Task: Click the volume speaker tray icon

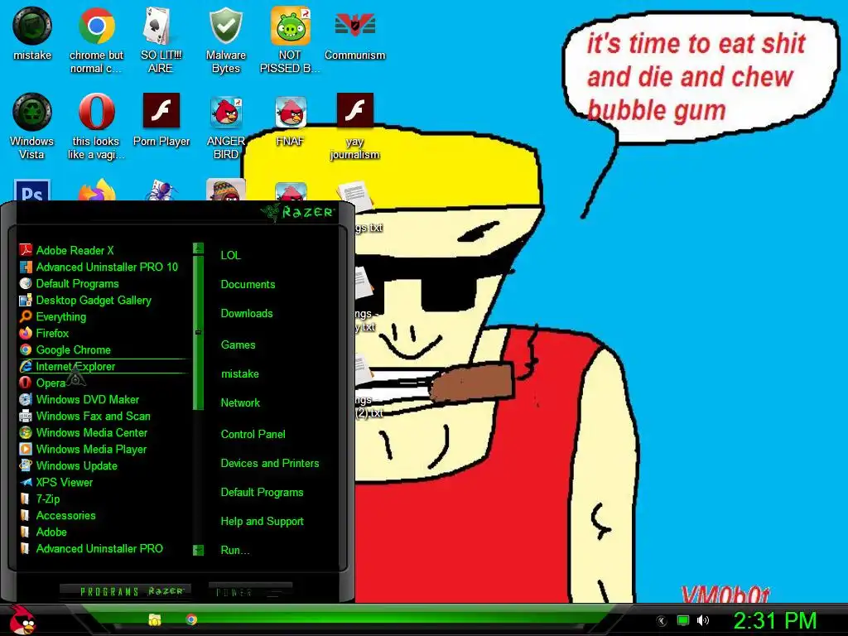Action: point(703,620)
